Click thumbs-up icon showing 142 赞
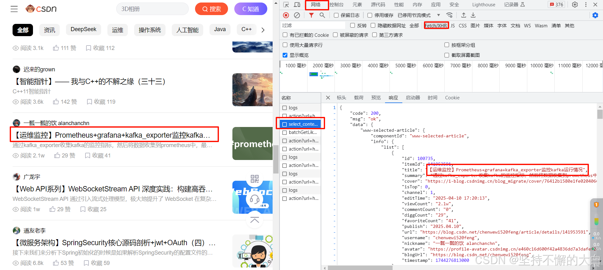 pyautogui.click(x=56, y=102)
